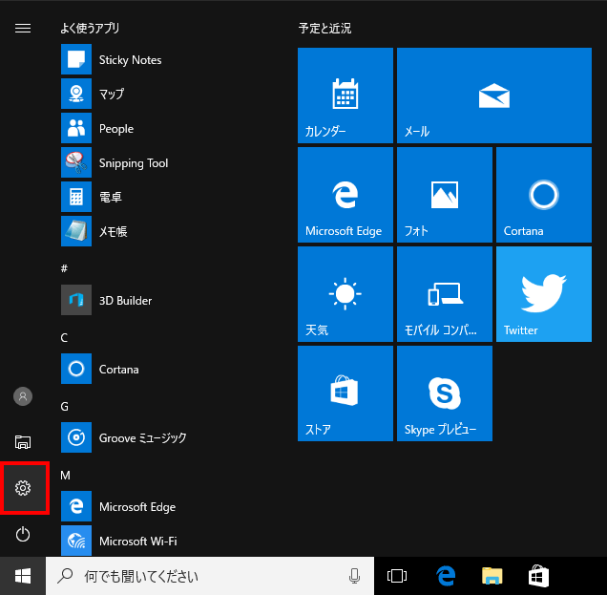Click the microphone icon in the search box

354,576
